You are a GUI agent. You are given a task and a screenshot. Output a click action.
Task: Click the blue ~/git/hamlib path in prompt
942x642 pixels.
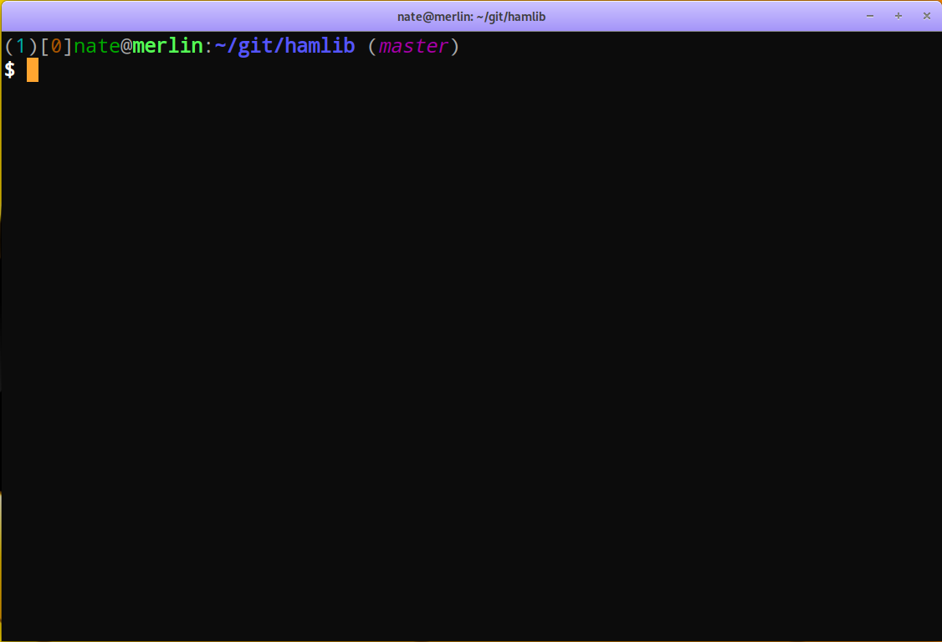pyautogui.click(x=284, y=47)
